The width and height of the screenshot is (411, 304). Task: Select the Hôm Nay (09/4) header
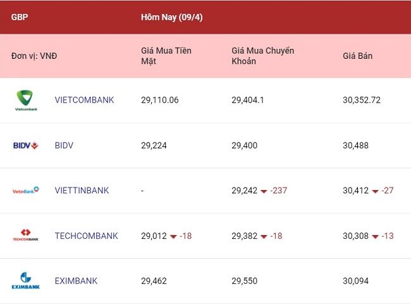point(172,17)
